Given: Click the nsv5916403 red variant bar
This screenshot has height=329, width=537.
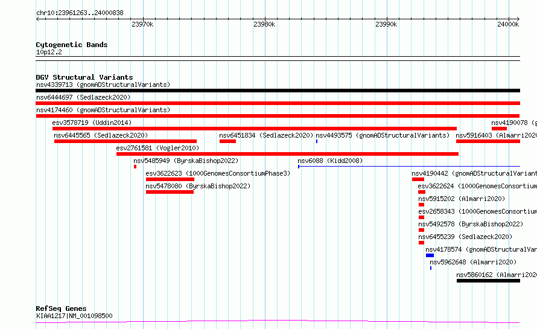Looking at the screenshot, I should (x=488, y=141).
